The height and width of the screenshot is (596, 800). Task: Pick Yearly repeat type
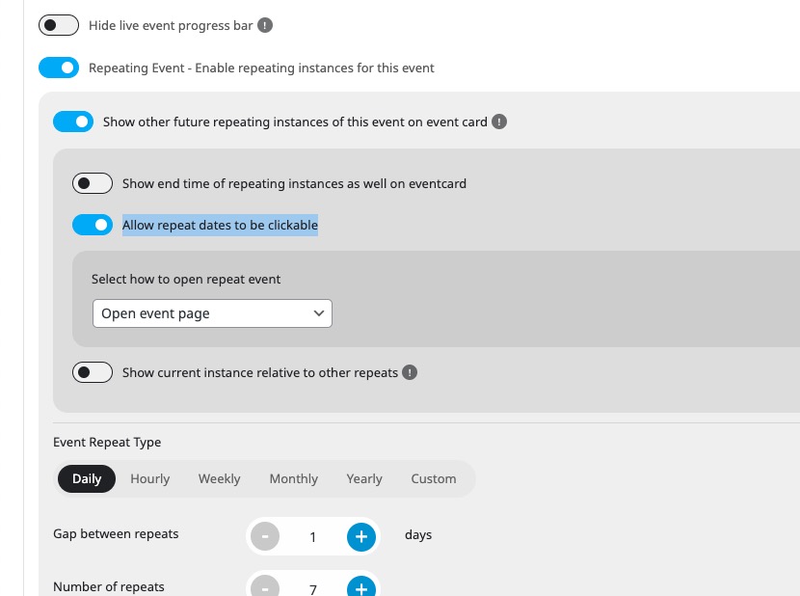364,478
